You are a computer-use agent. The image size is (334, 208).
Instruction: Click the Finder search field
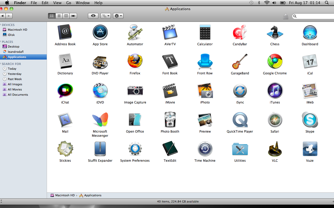click(313, 16)
